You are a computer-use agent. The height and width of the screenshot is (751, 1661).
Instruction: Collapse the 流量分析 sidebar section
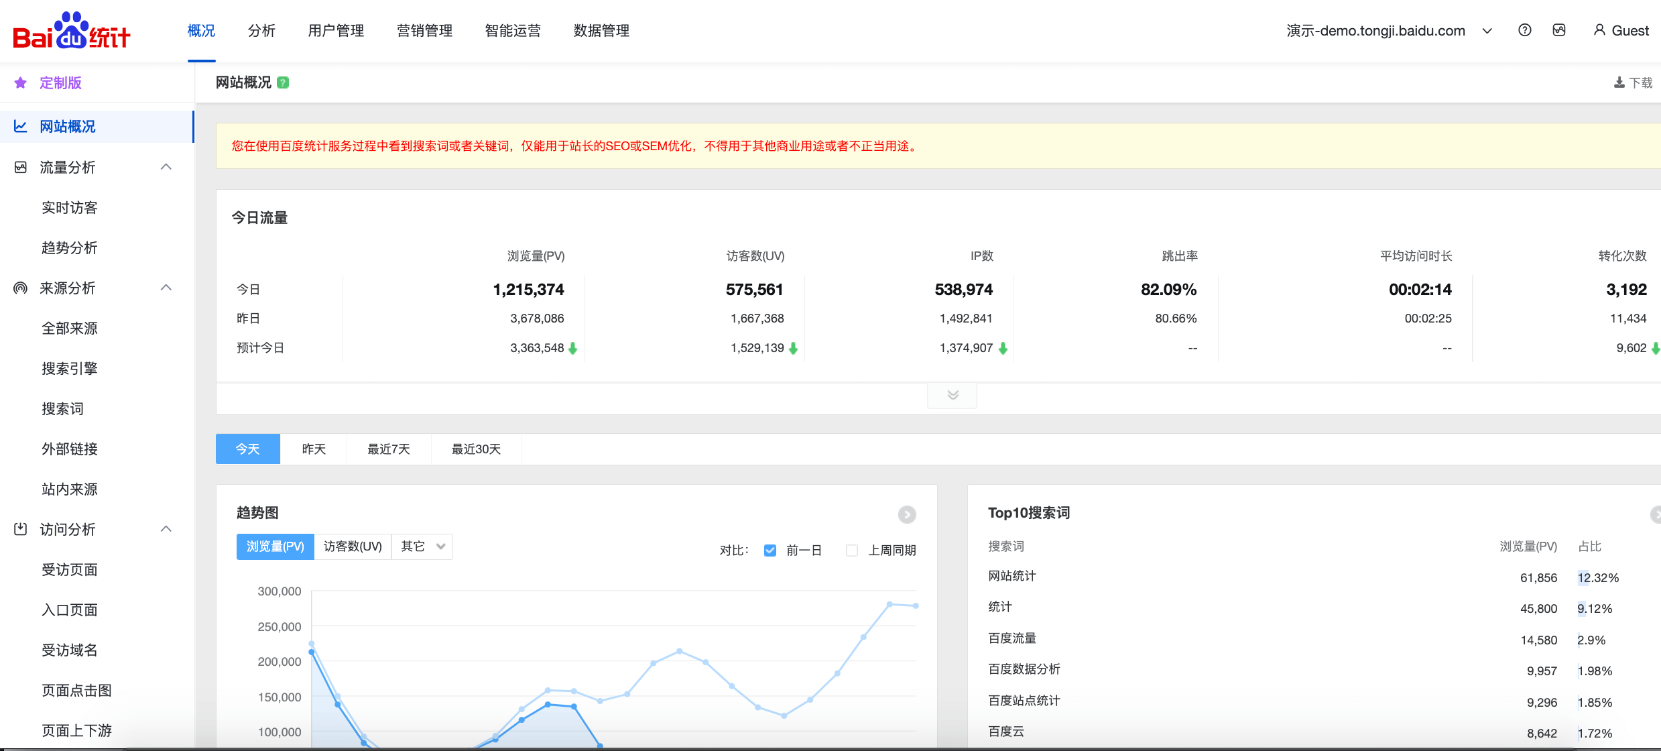pos(166,167)
